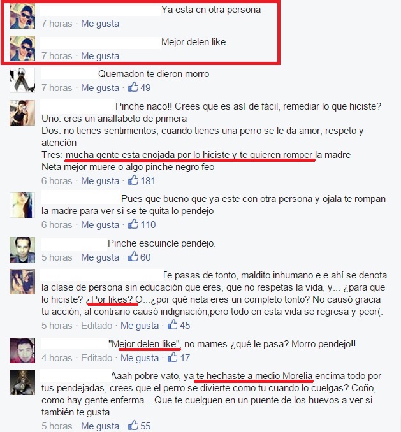Screen dimensions: 401x432
Task: Click the thumbs-up icon showing 181 likes
Action: tap(133, 180)
